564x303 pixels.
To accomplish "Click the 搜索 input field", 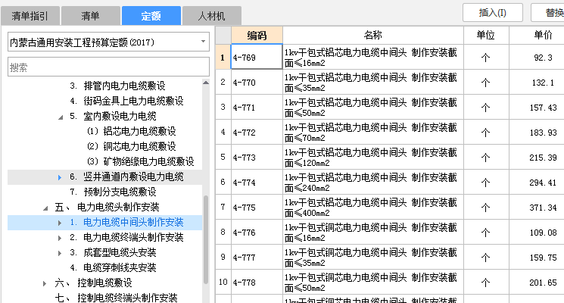I will click(108, 67).
